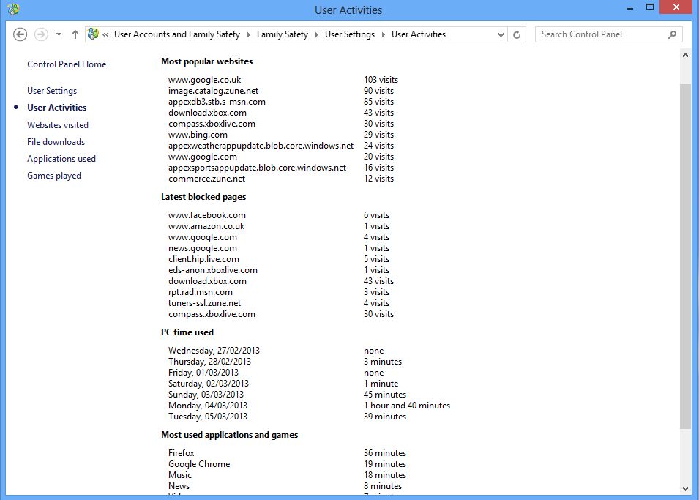This screenshot has width=699, height=500.
Task: Click 'News' application entry
Action: [x=179, y=486]
